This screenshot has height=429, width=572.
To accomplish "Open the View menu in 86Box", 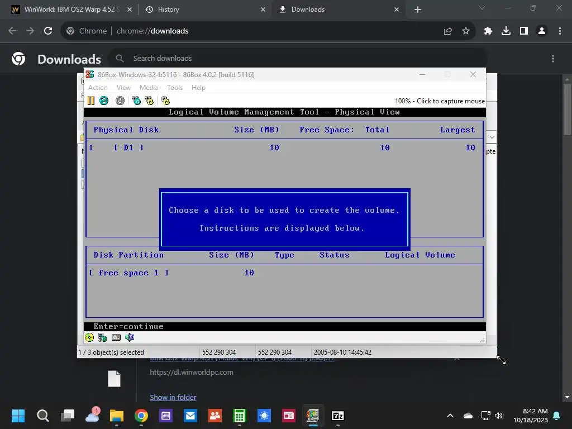I will [x=123, y=88].
